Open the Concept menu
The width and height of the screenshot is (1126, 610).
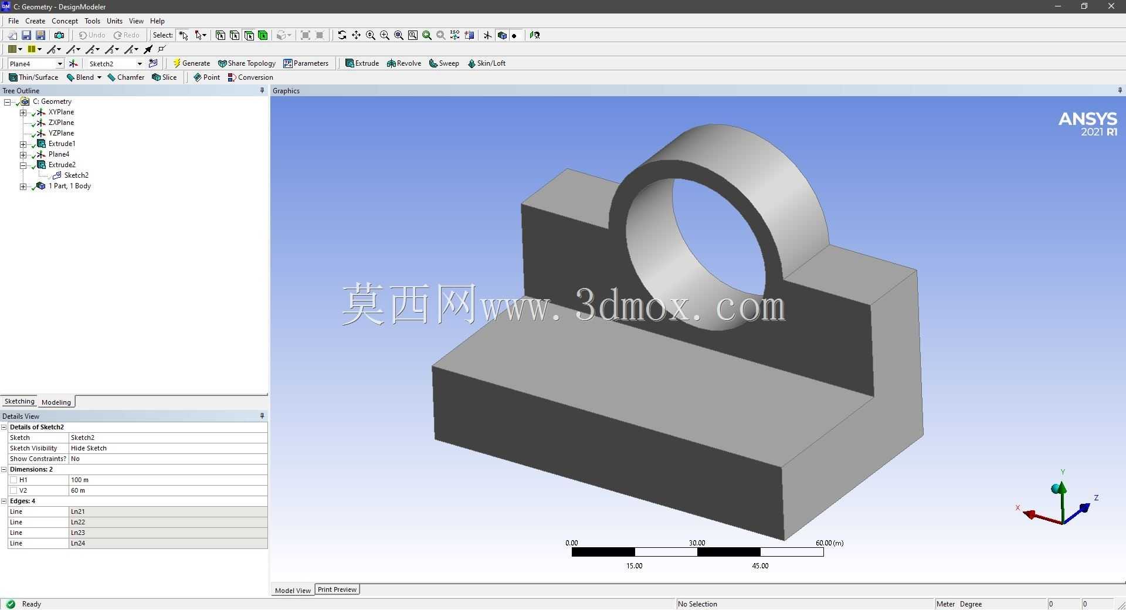coord(65,21)
